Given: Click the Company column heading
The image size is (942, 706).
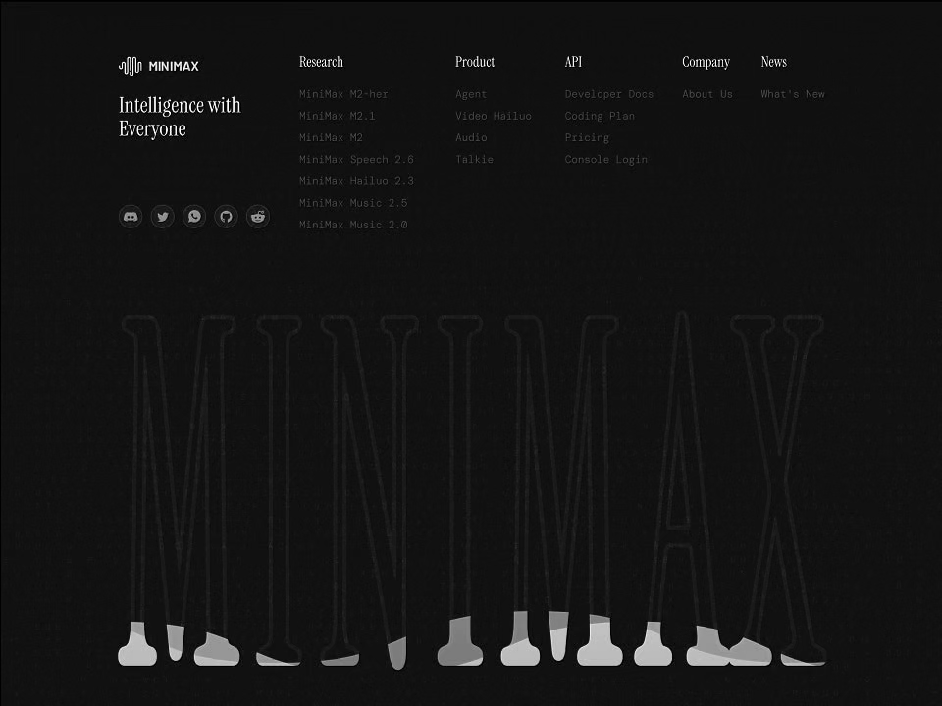Looking at the screenshot, I should tap(706, 63).
